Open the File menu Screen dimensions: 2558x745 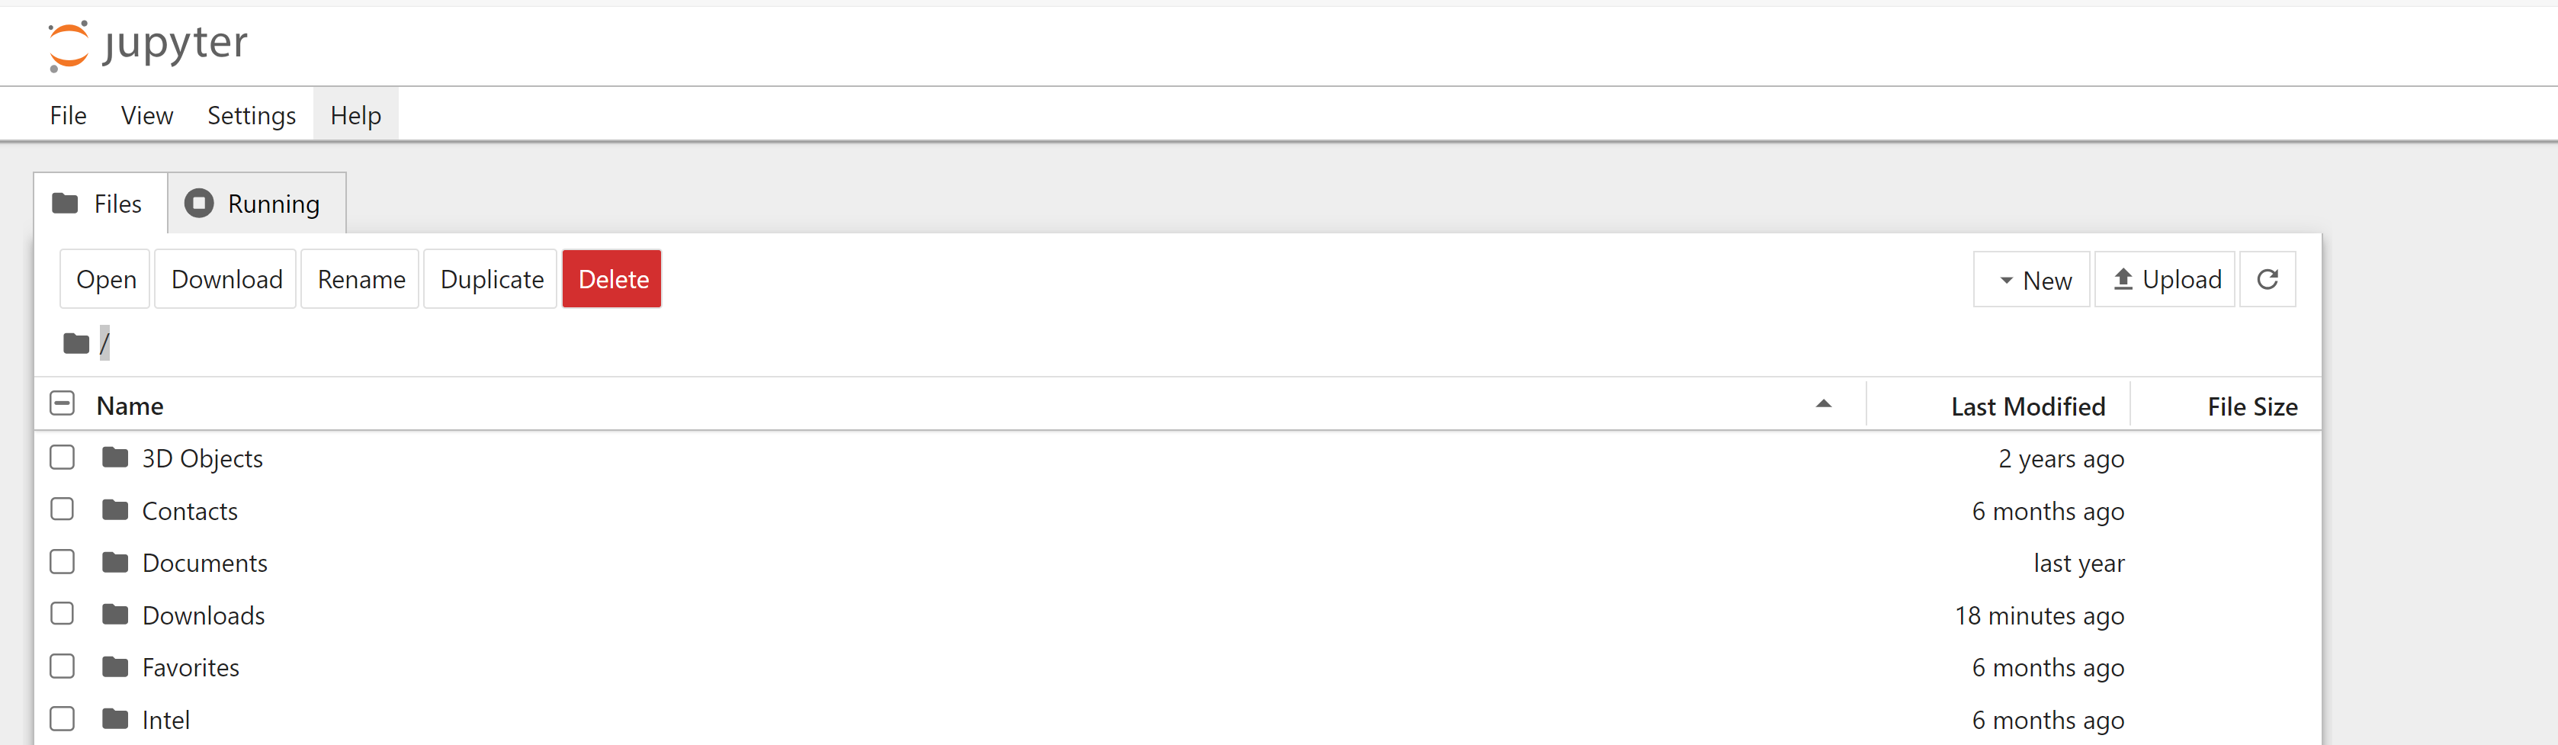tap(68, 116)
